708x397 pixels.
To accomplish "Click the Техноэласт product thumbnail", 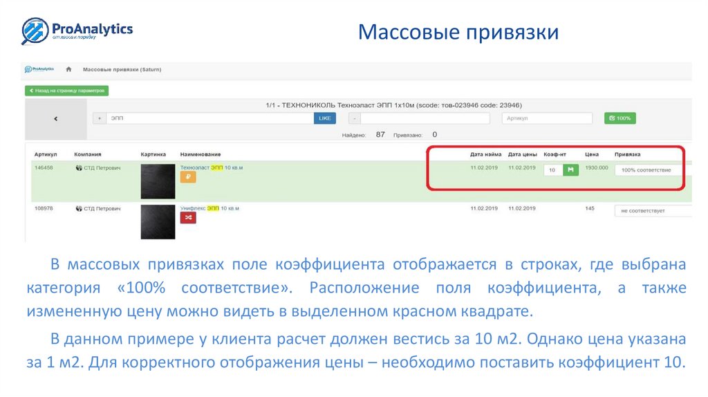I will pos(158,182).
